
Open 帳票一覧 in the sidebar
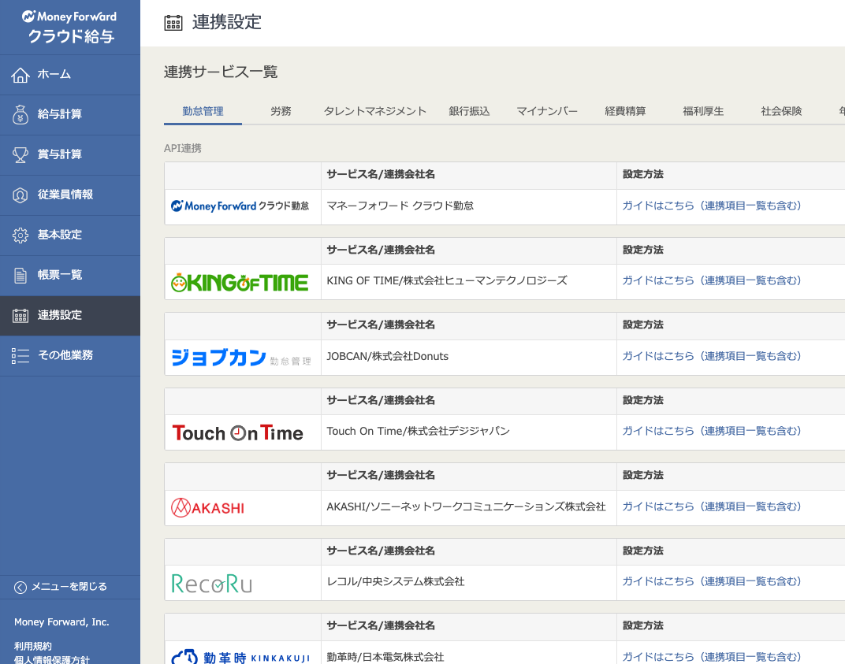(x=70, y=275)
